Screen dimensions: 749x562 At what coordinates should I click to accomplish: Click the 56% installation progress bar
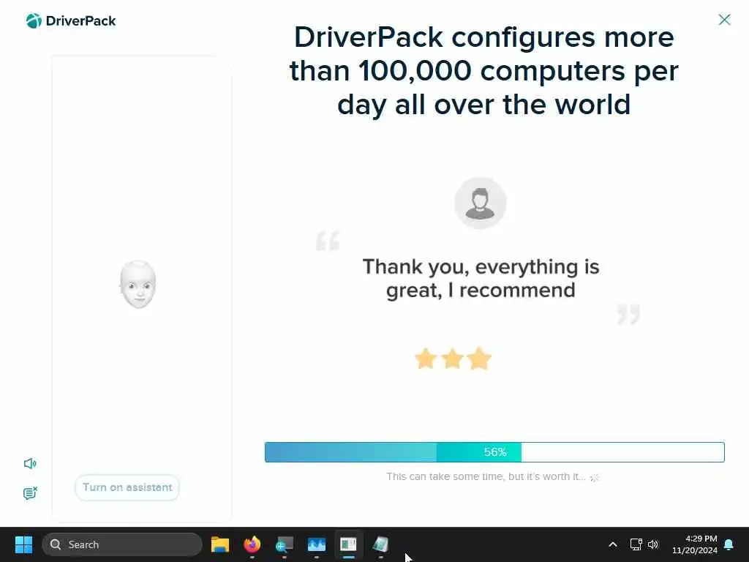[x=494, y=452]
